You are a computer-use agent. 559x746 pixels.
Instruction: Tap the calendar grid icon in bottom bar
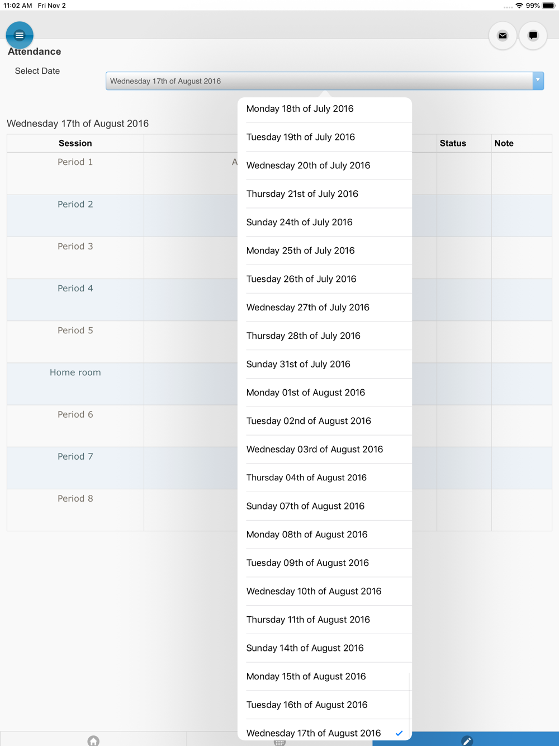(x=279, y=742)
